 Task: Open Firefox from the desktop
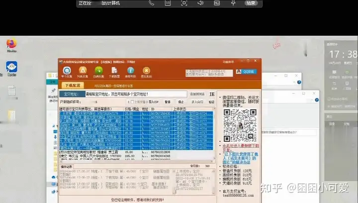(x=11, y=45)
